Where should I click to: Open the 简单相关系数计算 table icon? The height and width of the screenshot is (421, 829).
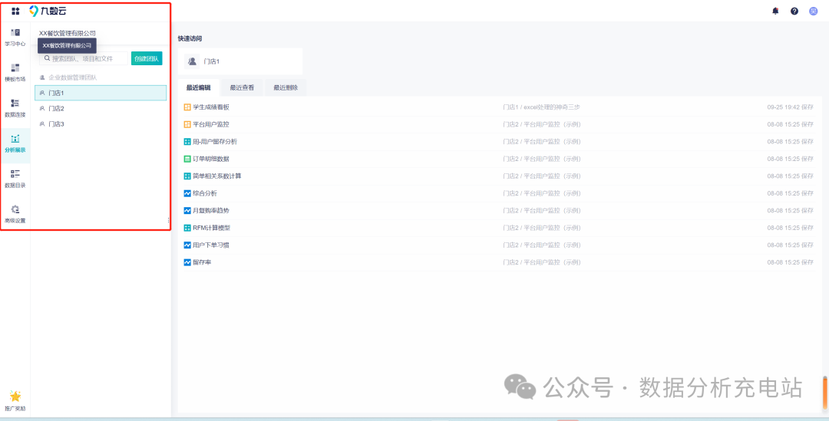(187, 176)
